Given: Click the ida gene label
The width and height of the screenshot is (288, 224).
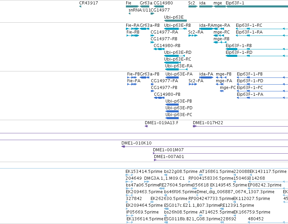Looking at the screenshot, I should [x=202, y=3].
